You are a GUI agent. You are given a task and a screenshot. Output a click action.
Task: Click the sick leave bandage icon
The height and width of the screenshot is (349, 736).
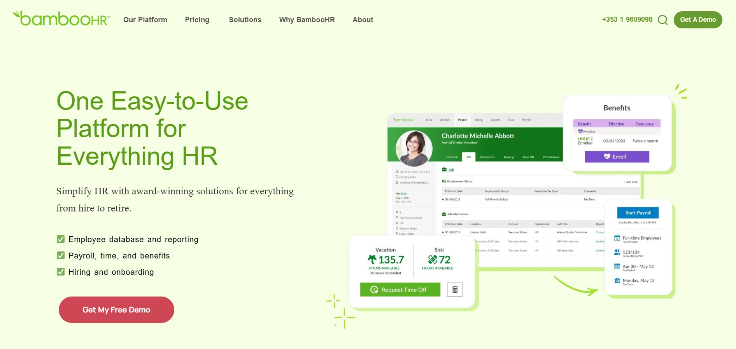click(x=432, y=259)
